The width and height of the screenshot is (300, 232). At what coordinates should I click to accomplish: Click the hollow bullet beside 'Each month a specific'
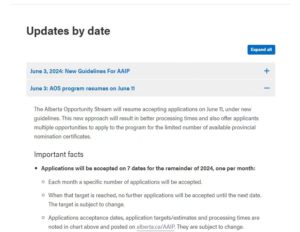[x=43, y=182]
